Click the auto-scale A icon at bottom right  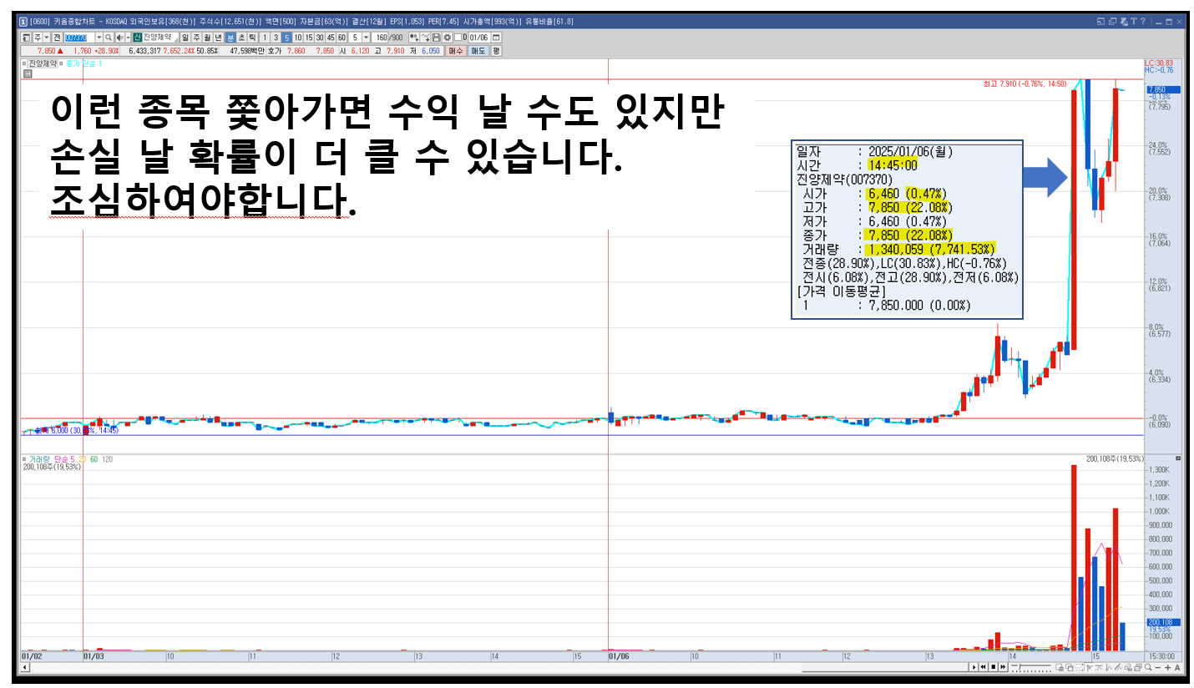tap(1178, 668)
